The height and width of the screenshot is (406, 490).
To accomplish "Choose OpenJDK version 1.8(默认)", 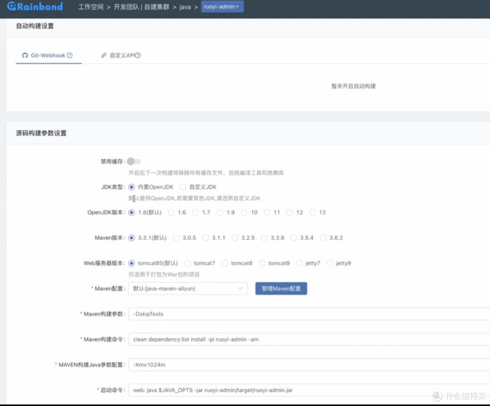I will 132,213.
